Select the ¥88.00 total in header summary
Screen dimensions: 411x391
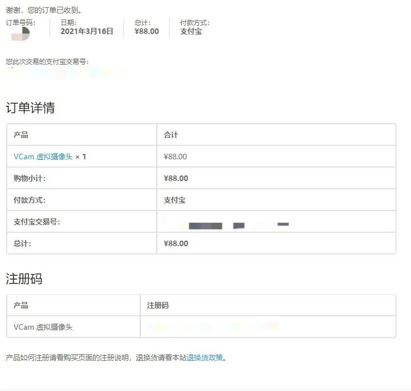coord(146,31)
